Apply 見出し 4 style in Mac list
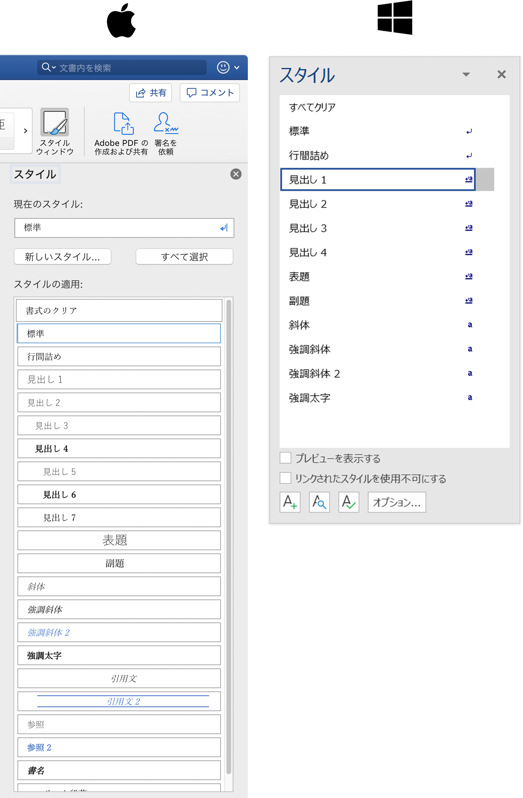This screenshot has height=798, width=523. tap(119, 448)
